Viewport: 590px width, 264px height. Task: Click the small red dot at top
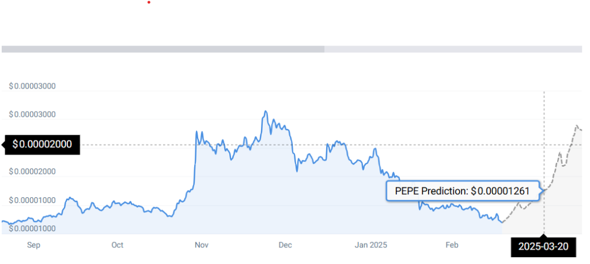click(x=149, y=2)
